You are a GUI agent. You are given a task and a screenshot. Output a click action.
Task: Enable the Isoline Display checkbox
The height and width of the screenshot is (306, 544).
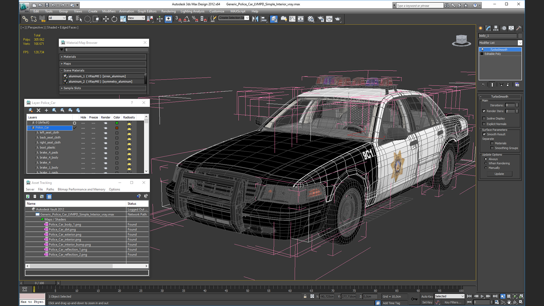pyautogui.click(x=484, y=118)
